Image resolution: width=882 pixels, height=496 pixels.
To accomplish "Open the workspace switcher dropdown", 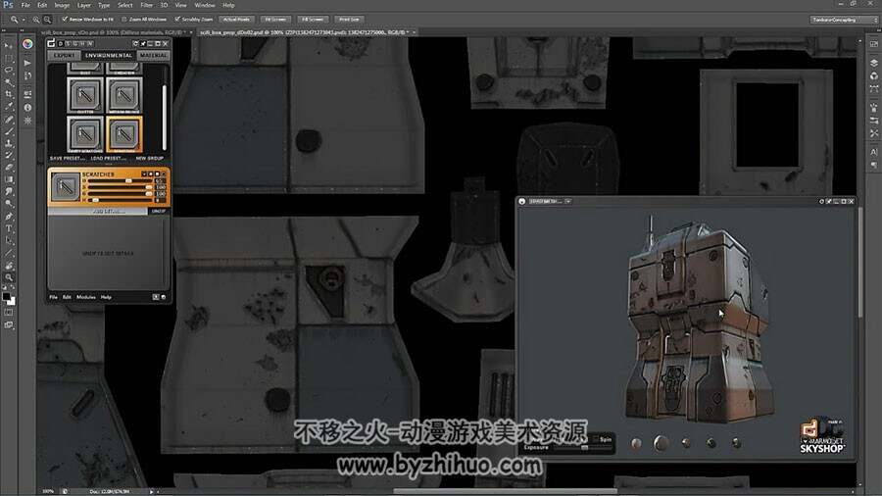I will [x=843, y=20].
